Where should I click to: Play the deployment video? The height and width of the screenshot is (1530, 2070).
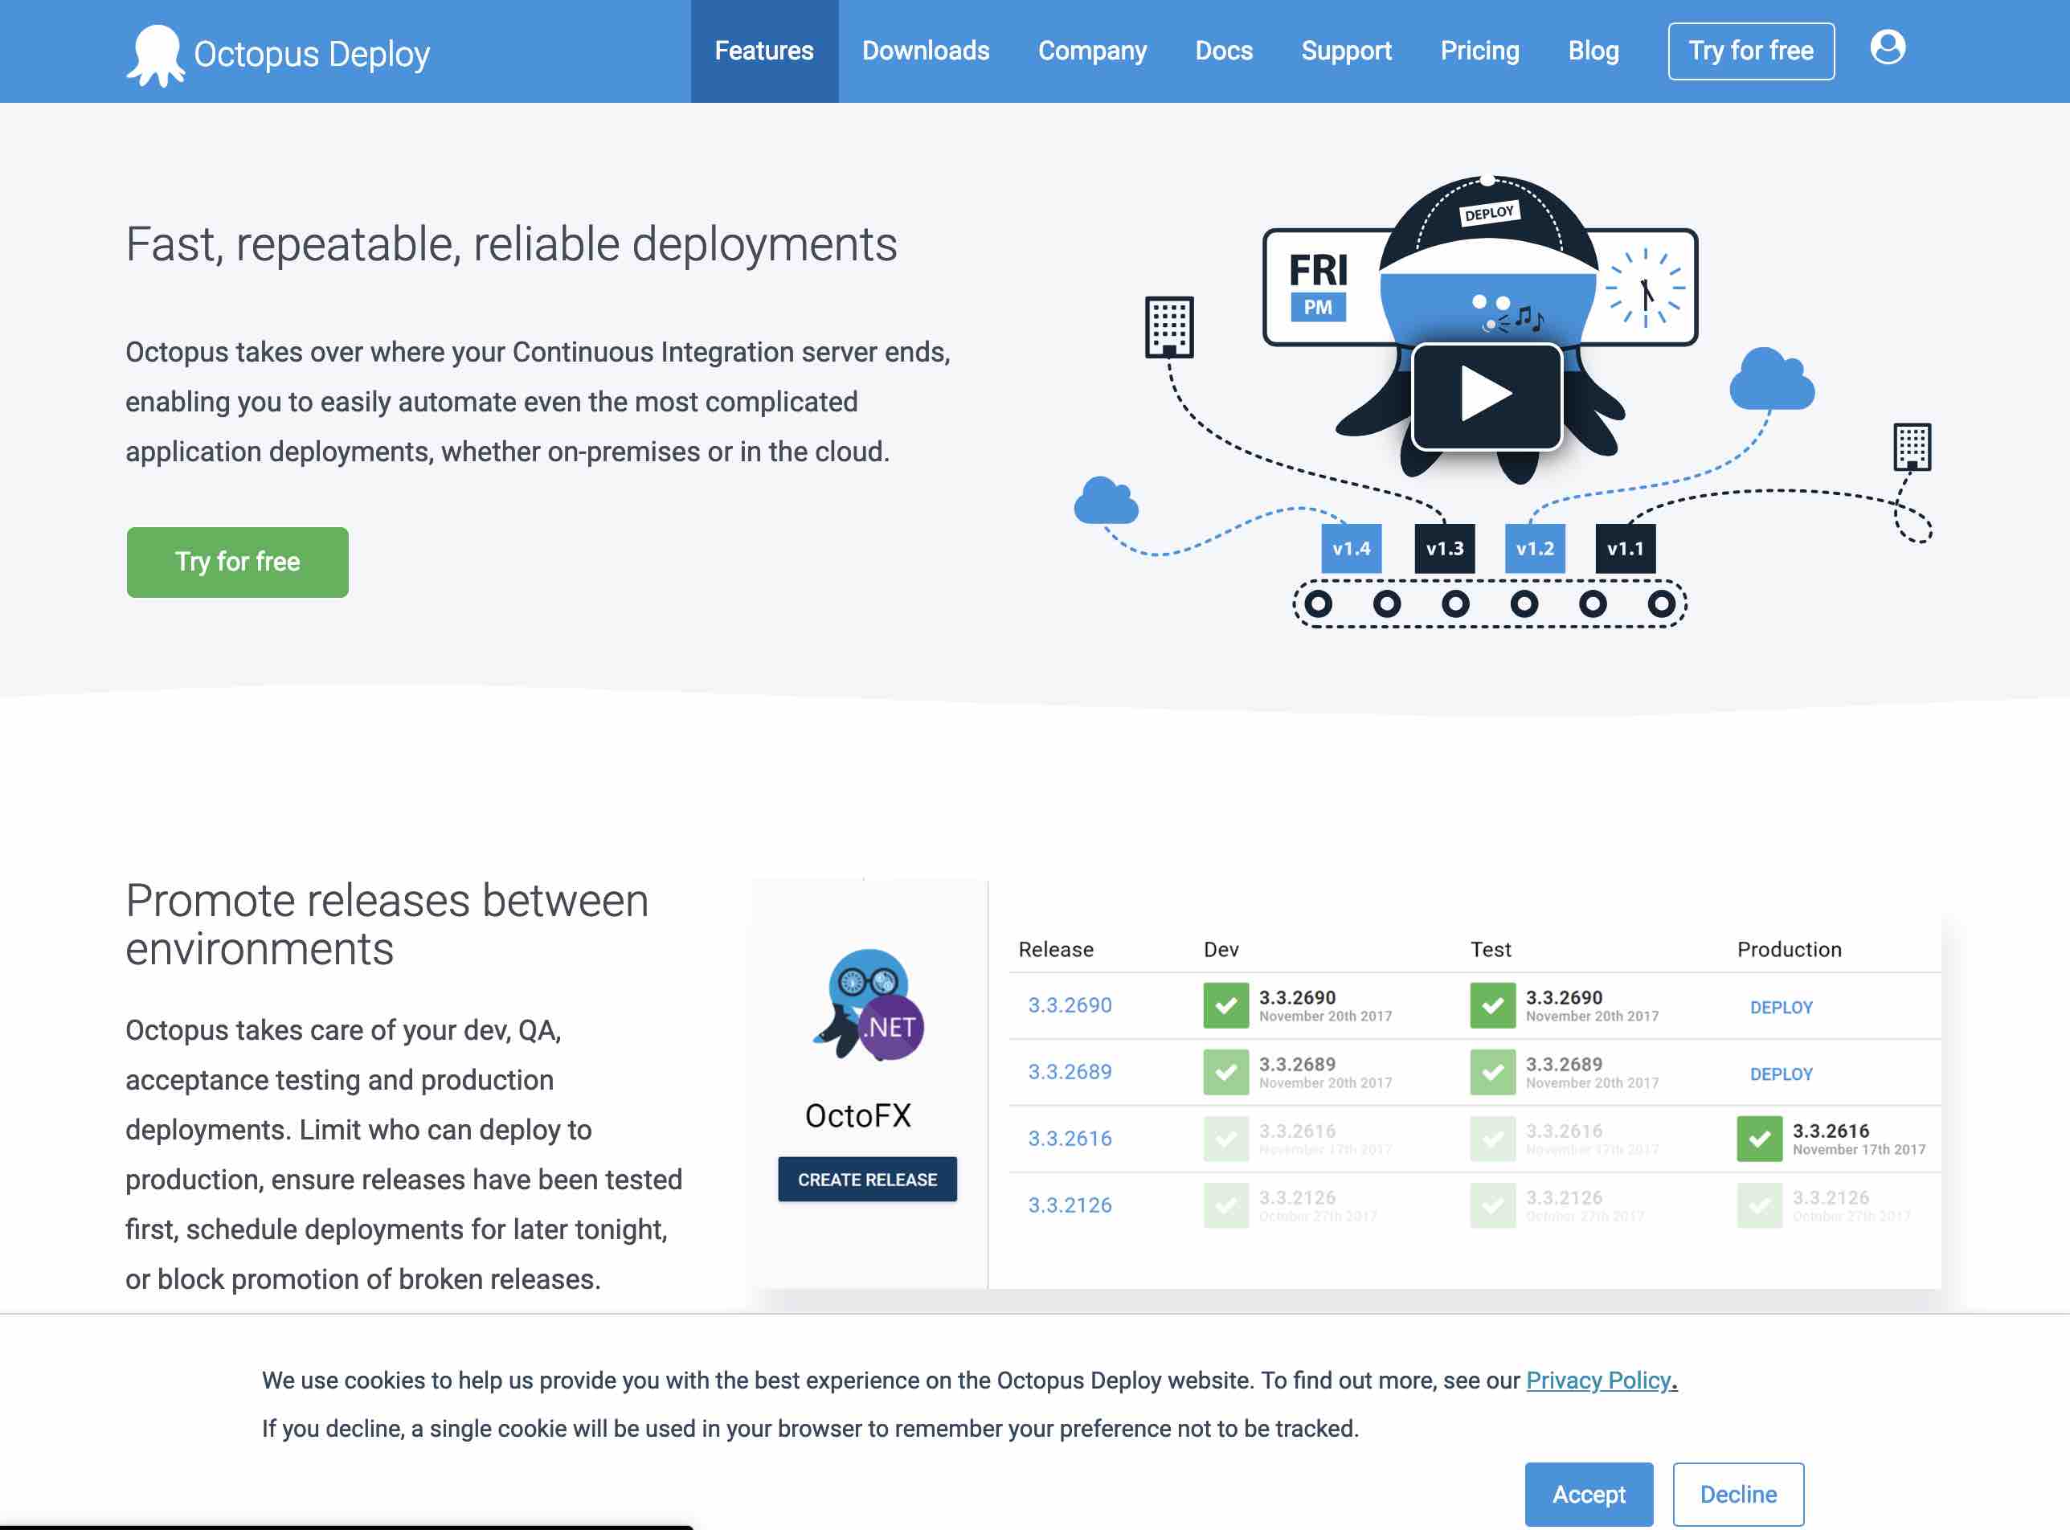pyautogui.click(x=1486, y=395)
